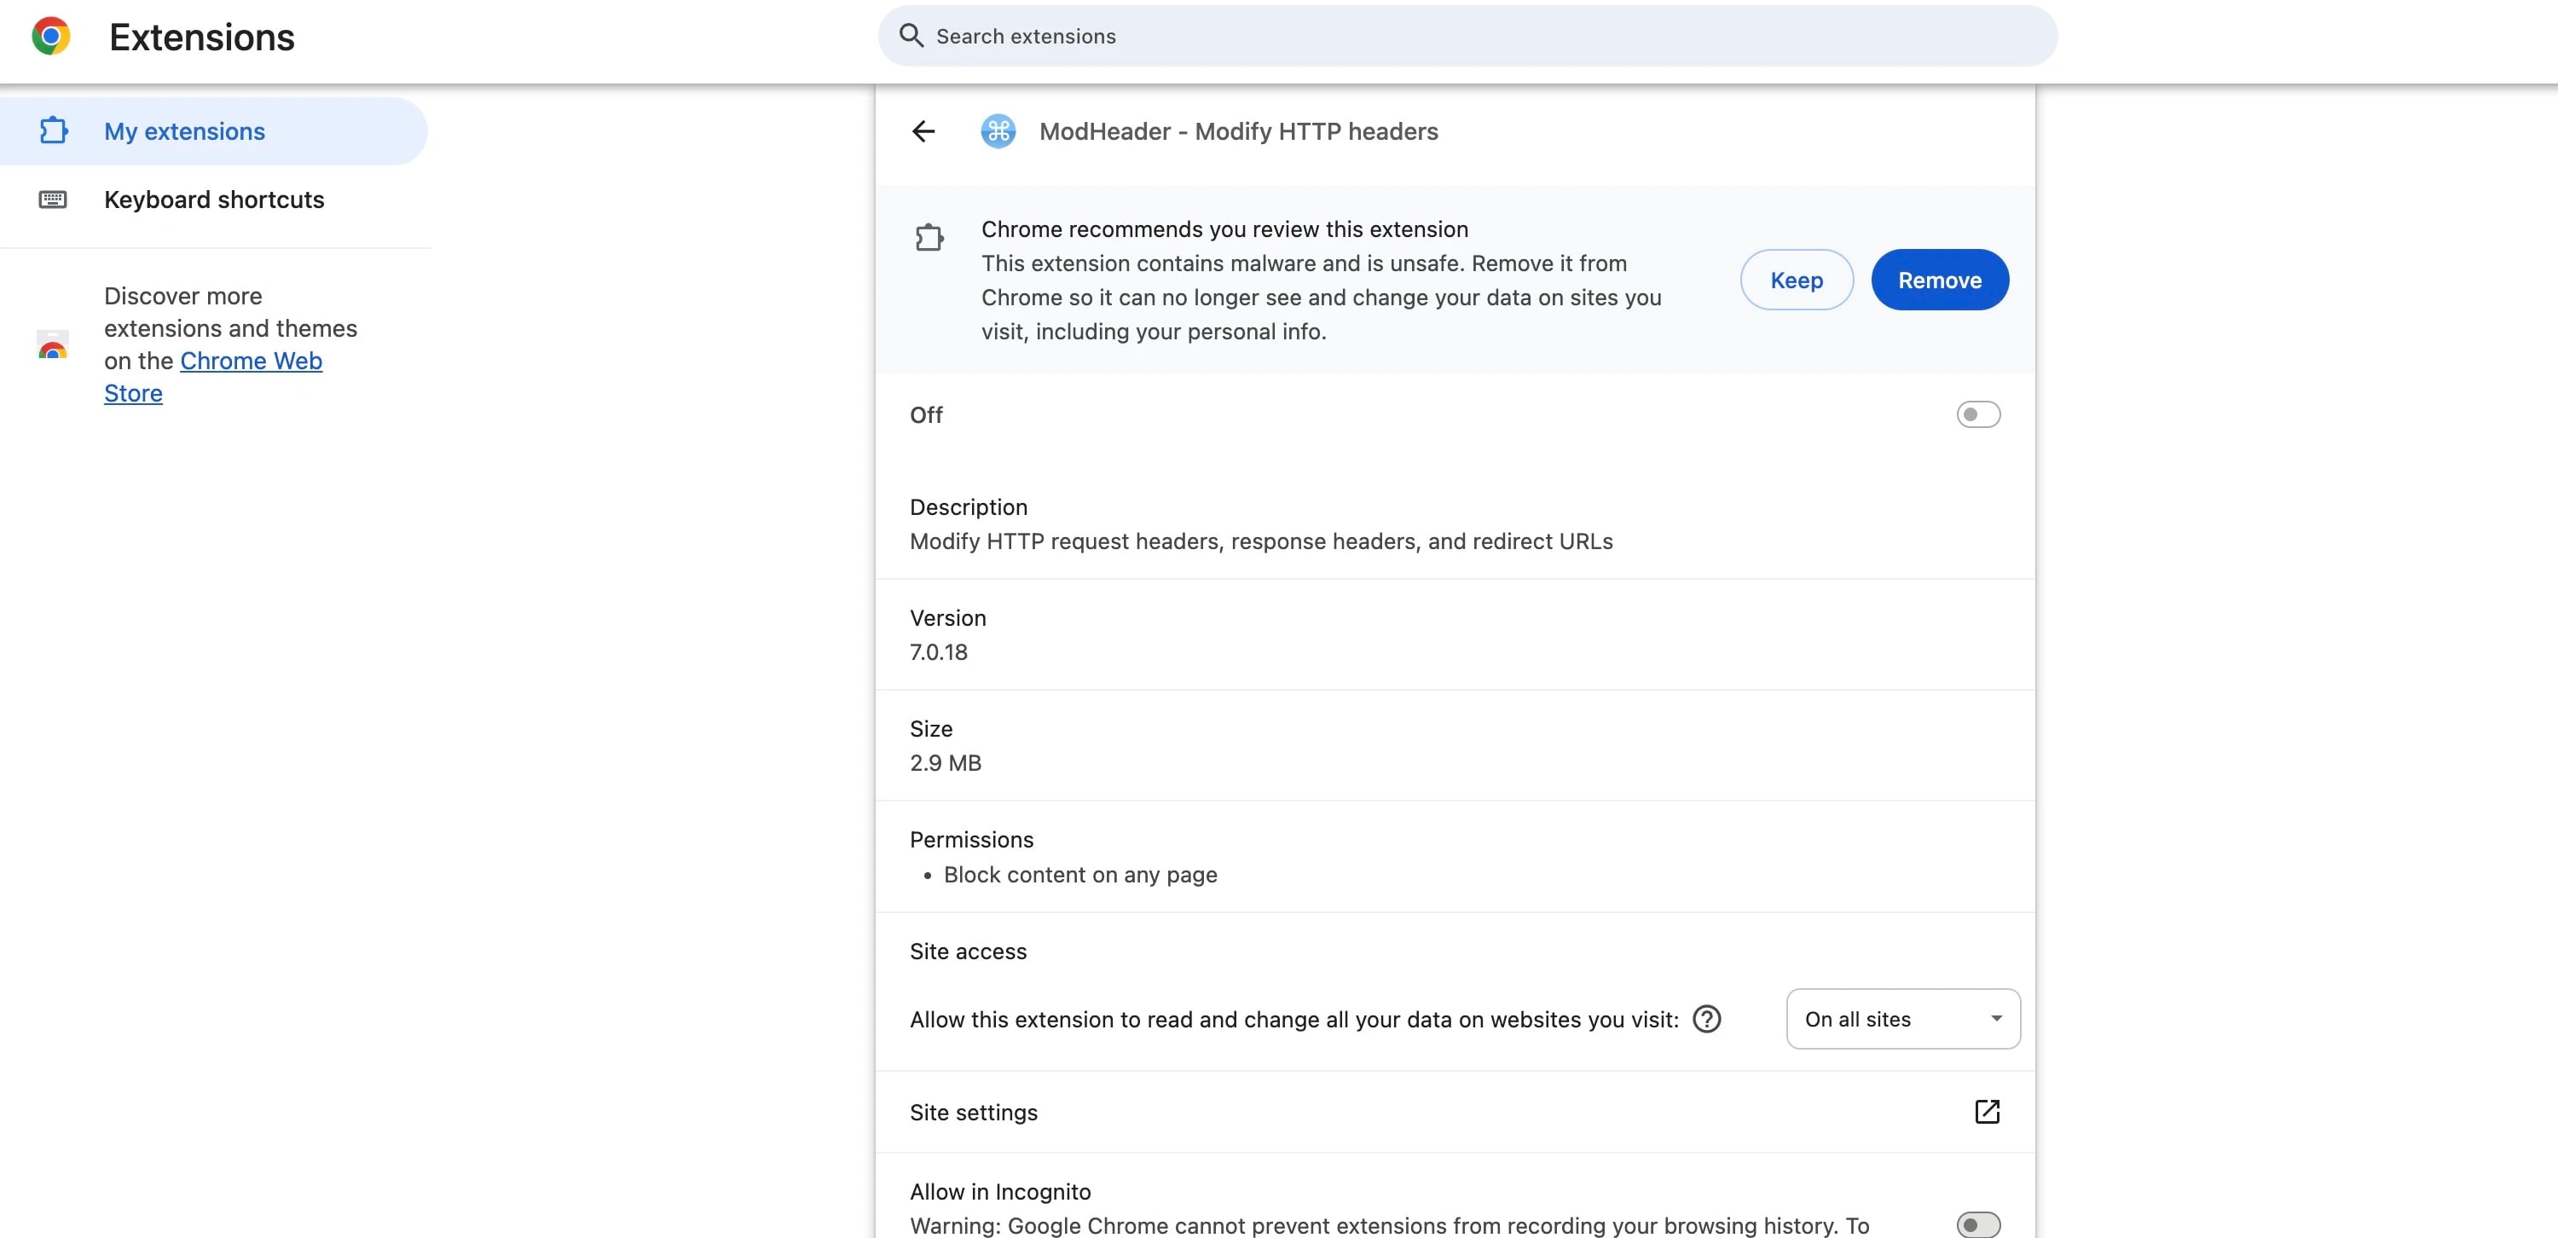Image resolution: width=2558 pixels, height=1238 pixels.
Task: Keep the ModHeader extension
Action: 1796,280
